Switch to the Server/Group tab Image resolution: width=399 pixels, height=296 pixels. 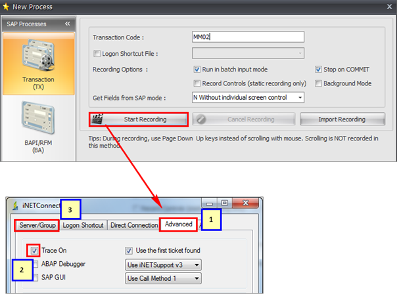(x=37, y=225)
